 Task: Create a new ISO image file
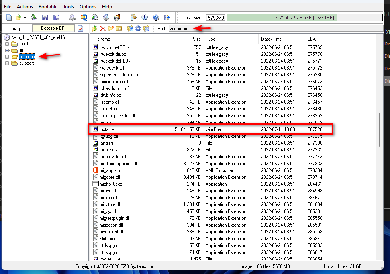pos(9,18)
